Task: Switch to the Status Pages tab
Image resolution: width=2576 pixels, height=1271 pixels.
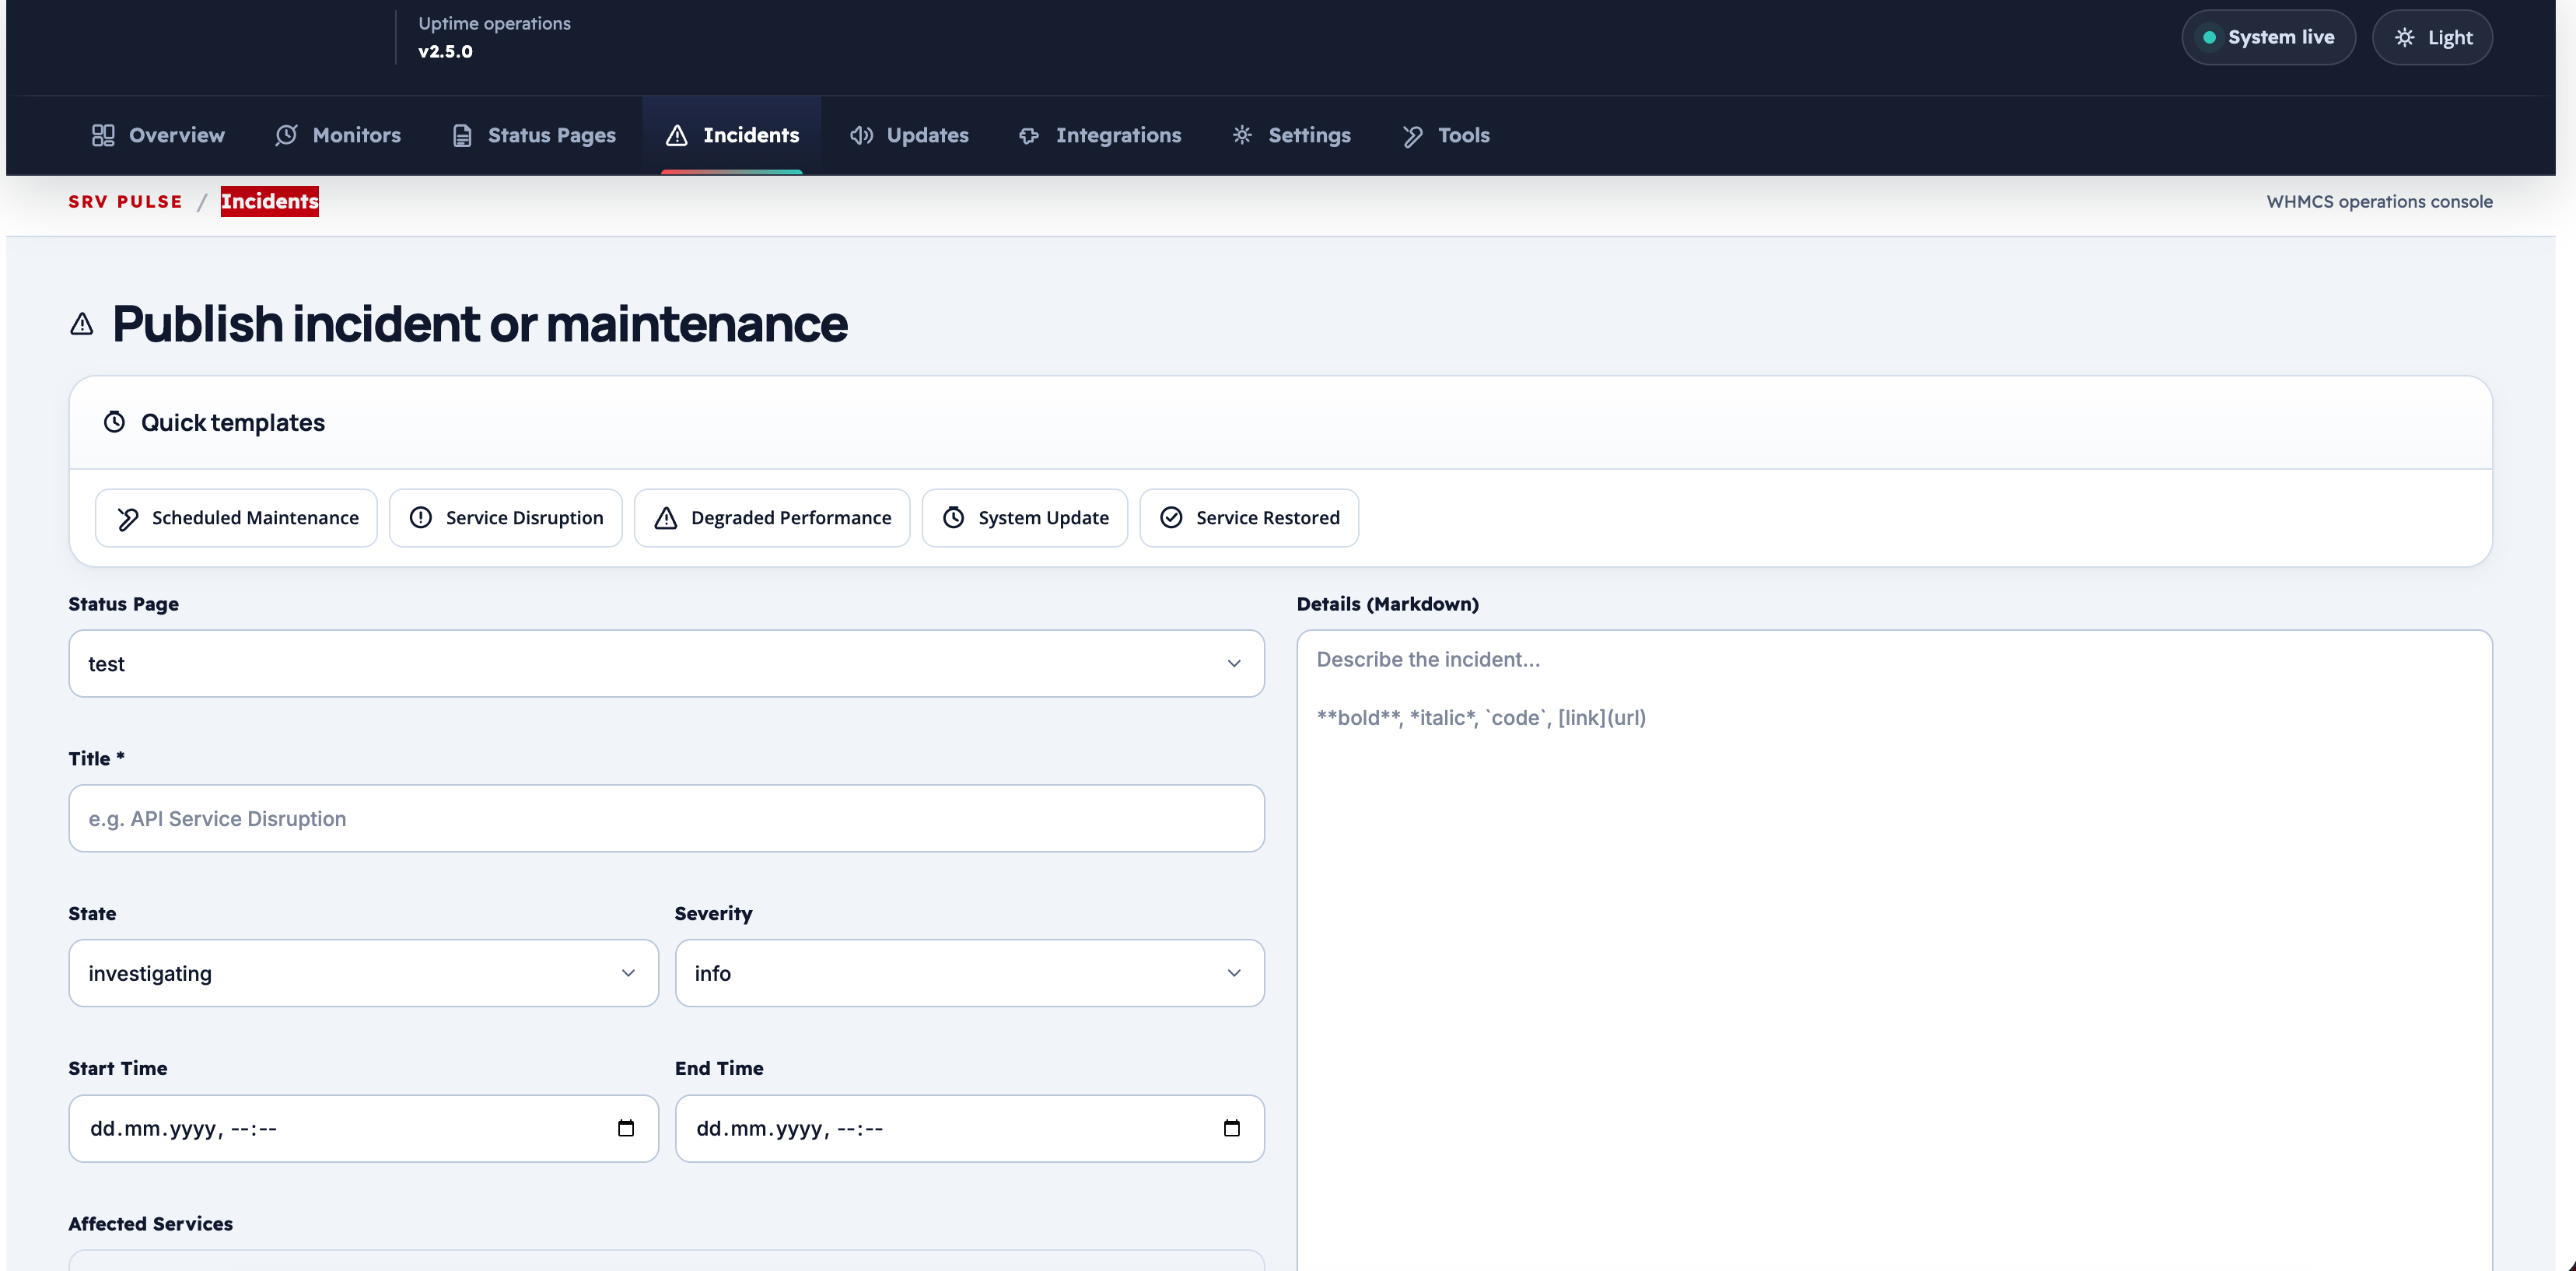Action: coord(534,135)
